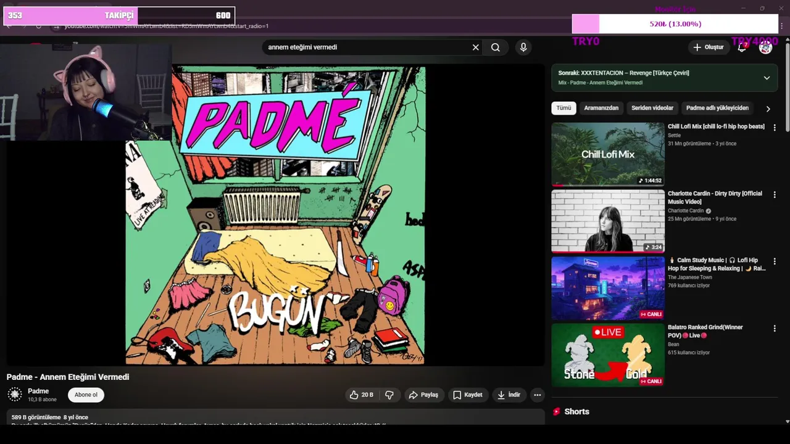Open options menu for Balatro Ranked Grind video
Screen dimensions: 790x444
[x=775, y=329]
